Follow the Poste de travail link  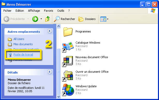(x=23, y=55)
